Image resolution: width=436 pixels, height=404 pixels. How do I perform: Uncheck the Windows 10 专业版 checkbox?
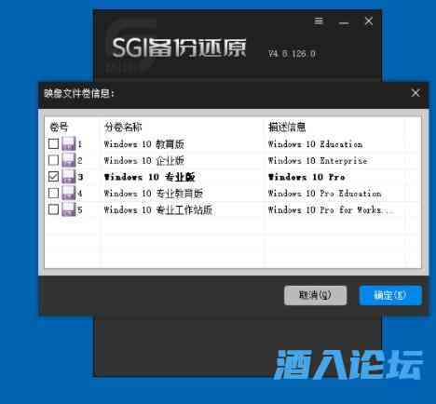[54, 177]
